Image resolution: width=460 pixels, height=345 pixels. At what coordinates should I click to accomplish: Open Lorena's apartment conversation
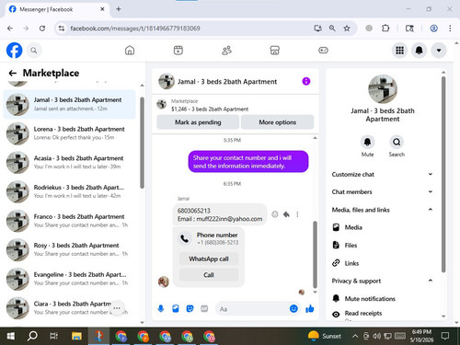pyautogui.click(x=69, y=133)
